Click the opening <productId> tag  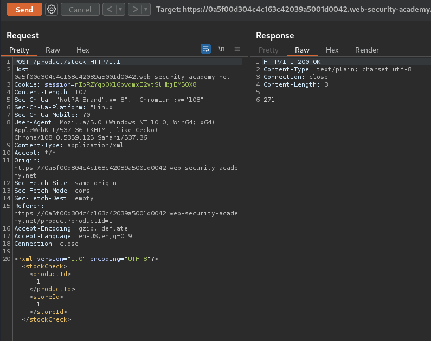50,274
